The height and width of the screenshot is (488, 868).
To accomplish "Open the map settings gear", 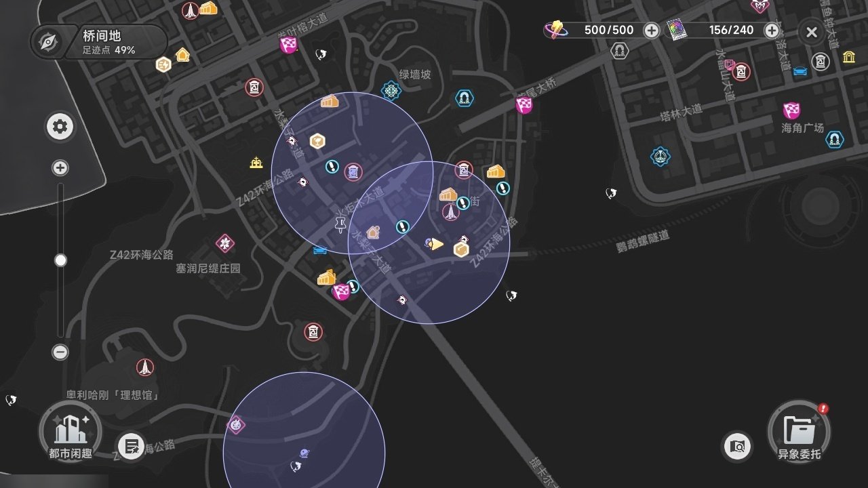I will click(x=60, y=127).
